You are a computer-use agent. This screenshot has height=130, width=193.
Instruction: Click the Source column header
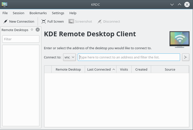point(170,69)
